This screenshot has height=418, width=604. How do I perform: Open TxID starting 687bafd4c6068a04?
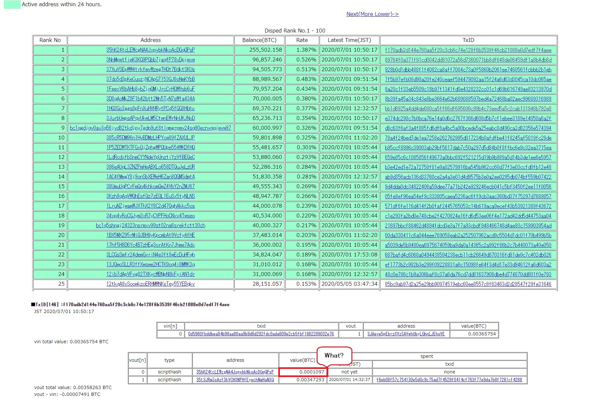click(x=468, y=255)
